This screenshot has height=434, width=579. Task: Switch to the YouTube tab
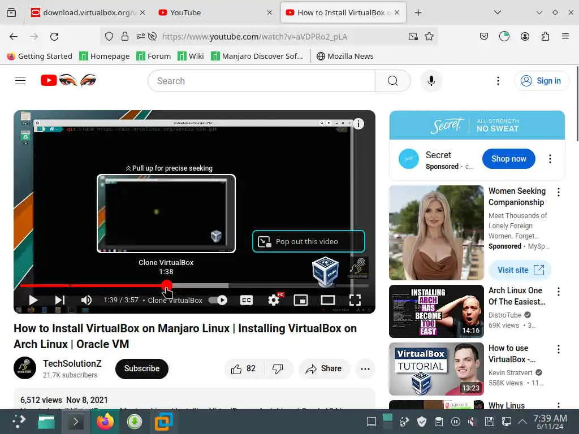point(214,12)
